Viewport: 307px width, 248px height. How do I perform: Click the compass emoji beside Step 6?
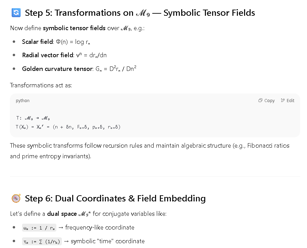click(x=16, y=198)
